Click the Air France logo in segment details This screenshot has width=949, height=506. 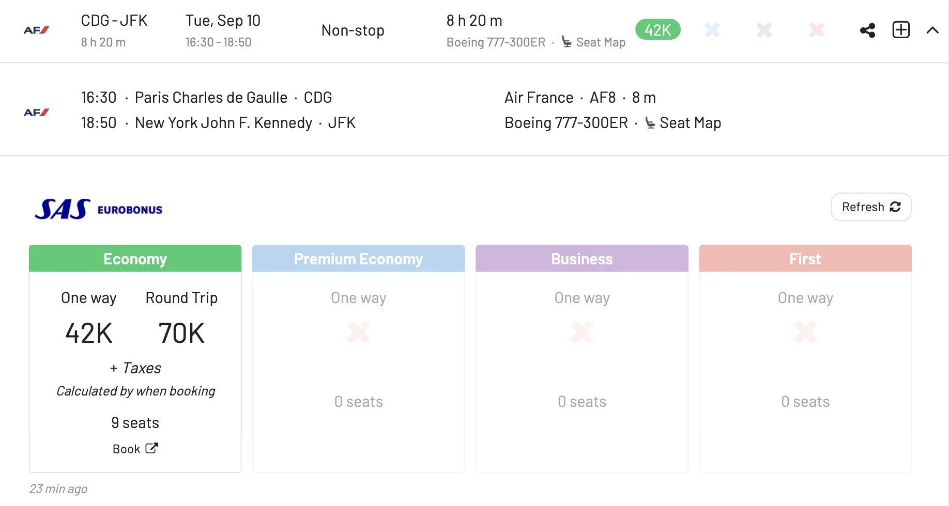[x=36, y=112]
